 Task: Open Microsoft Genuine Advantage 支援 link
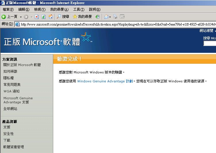tap(18, 100)
